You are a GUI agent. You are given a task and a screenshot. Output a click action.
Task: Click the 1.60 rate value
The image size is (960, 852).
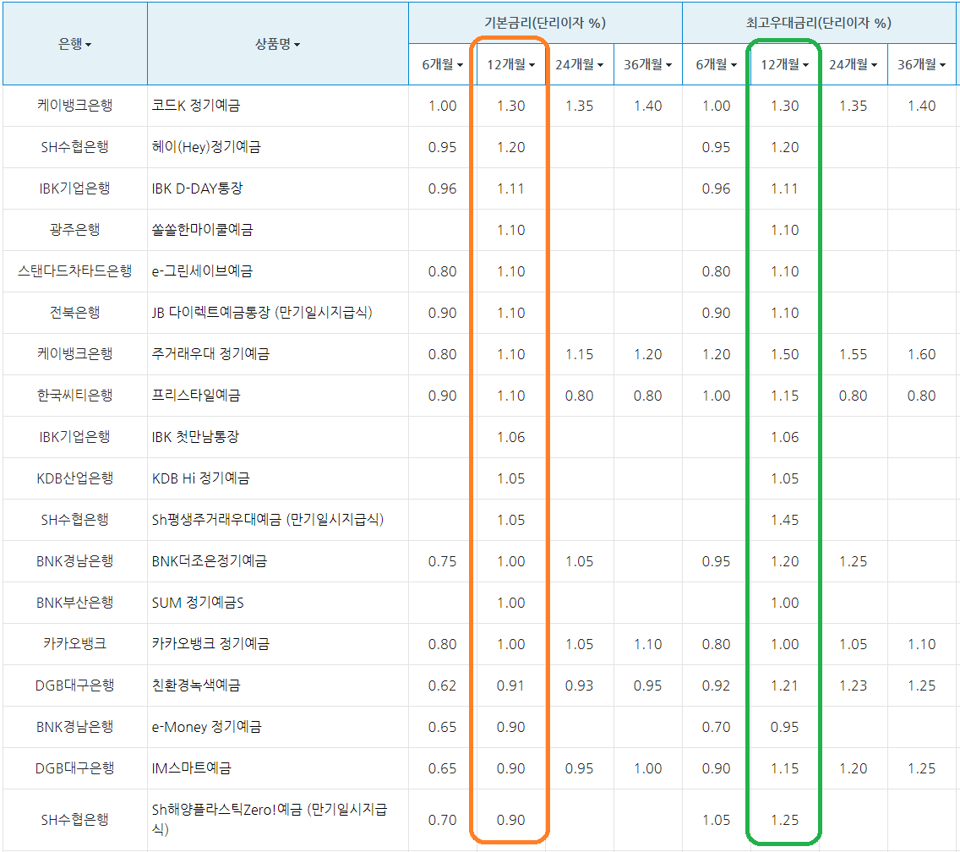[x=921, y=355]
